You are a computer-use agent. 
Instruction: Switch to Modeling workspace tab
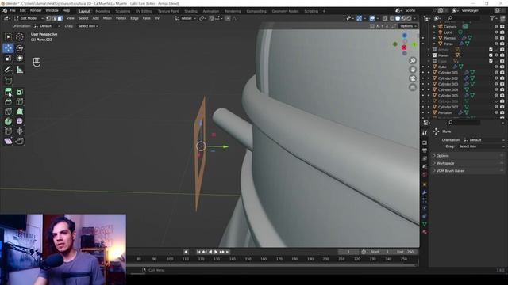point(102,11)
